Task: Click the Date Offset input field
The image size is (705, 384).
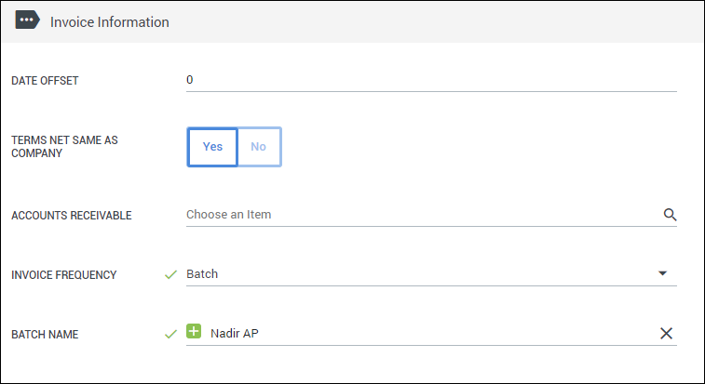Action: click(431, 80)
